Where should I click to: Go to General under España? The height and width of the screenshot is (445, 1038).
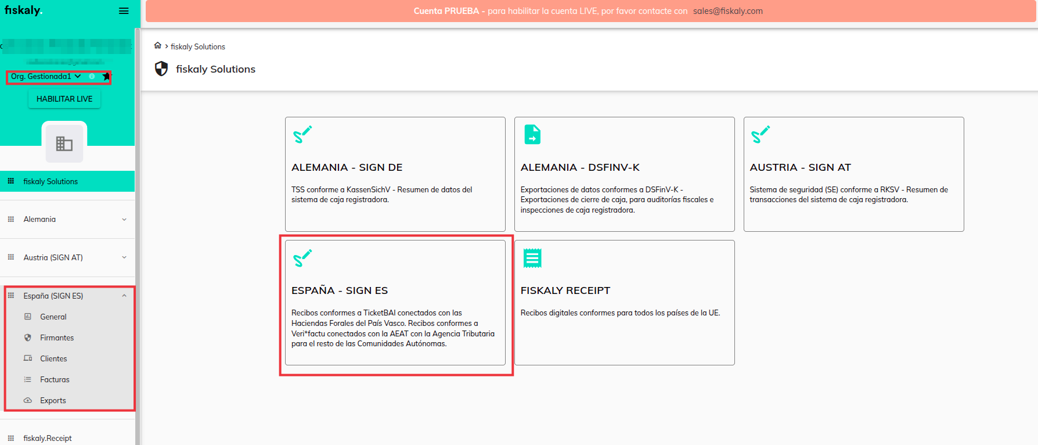coord(67,317)
